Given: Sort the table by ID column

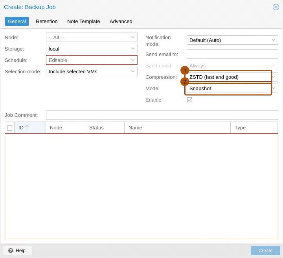Looking at the screenshot, I should (30, 128).
